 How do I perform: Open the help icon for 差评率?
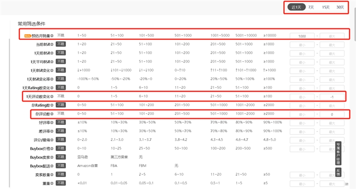click(x=52, y=131)
